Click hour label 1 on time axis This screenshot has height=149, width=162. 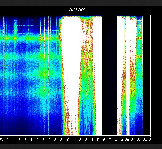click(13, 140)
